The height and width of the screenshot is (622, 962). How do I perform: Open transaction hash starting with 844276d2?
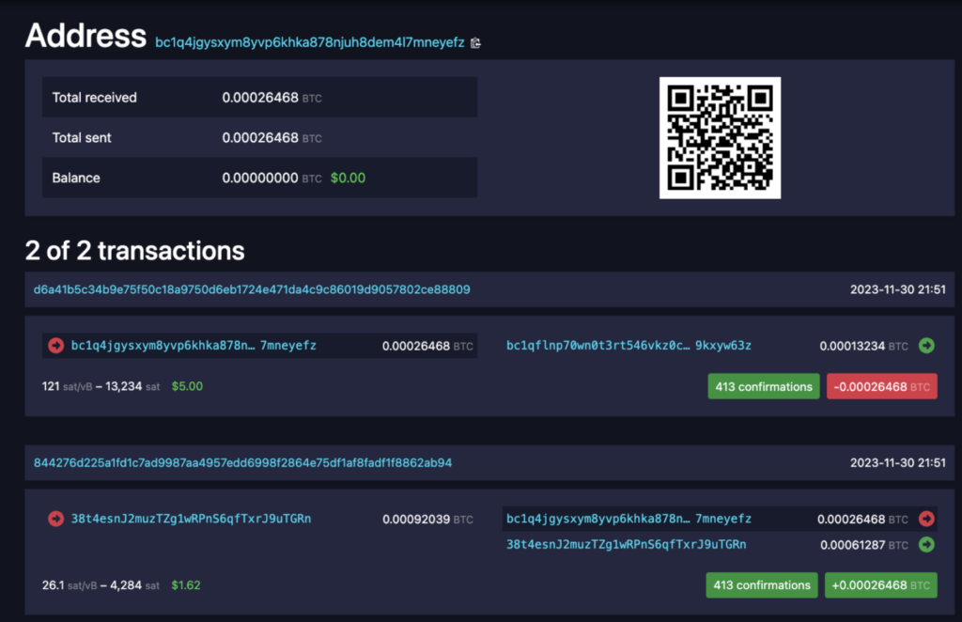click(x=242, y=462)
